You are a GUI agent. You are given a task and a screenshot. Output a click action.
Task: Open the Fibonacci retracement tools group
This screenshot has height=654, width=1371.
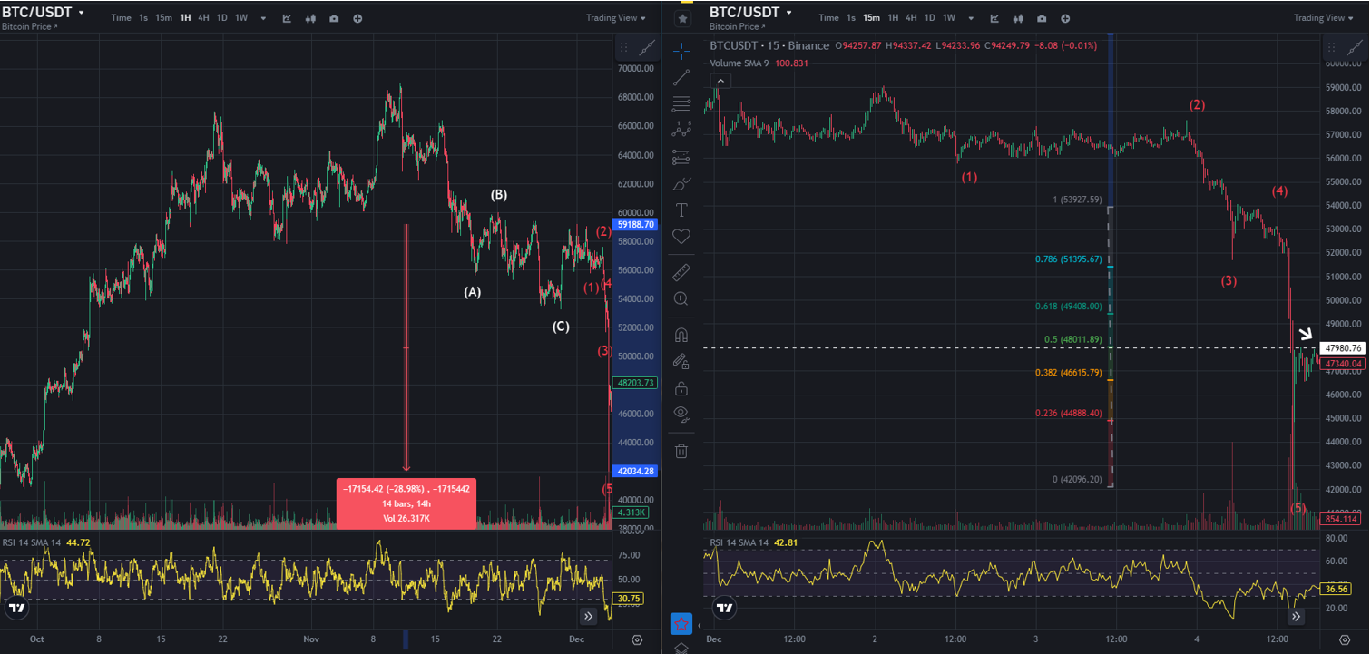pyautogui.click(x=681, y=103)
